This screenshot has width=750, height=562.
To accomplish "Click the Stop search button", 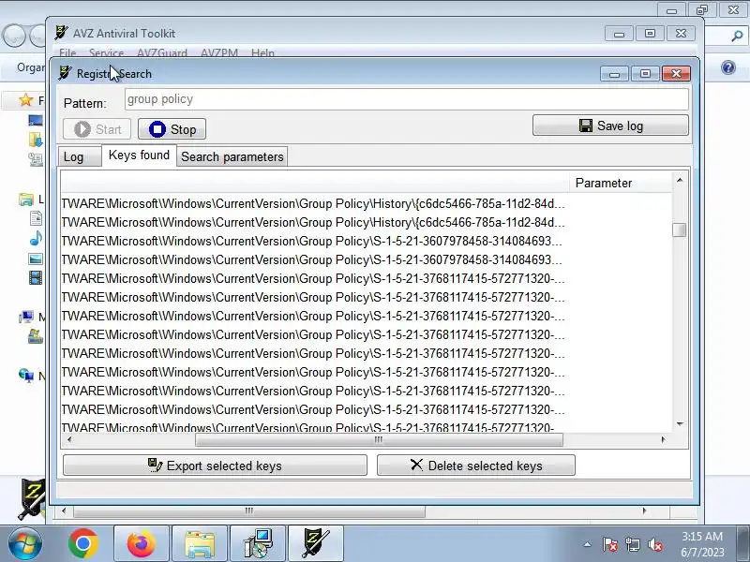I will pos(172,129).
